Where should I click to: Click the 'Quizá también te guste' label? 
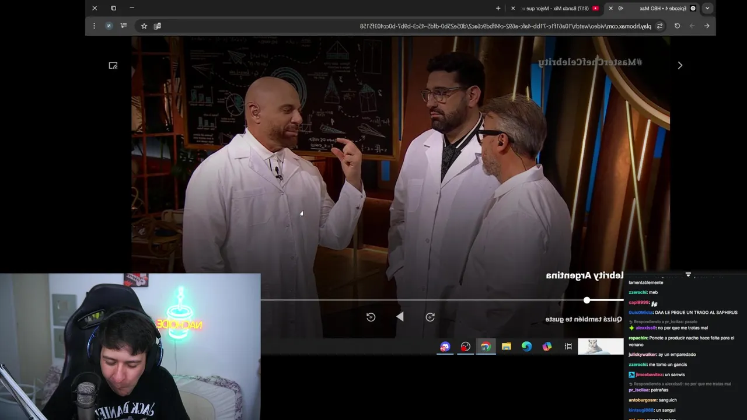(584, 319)
